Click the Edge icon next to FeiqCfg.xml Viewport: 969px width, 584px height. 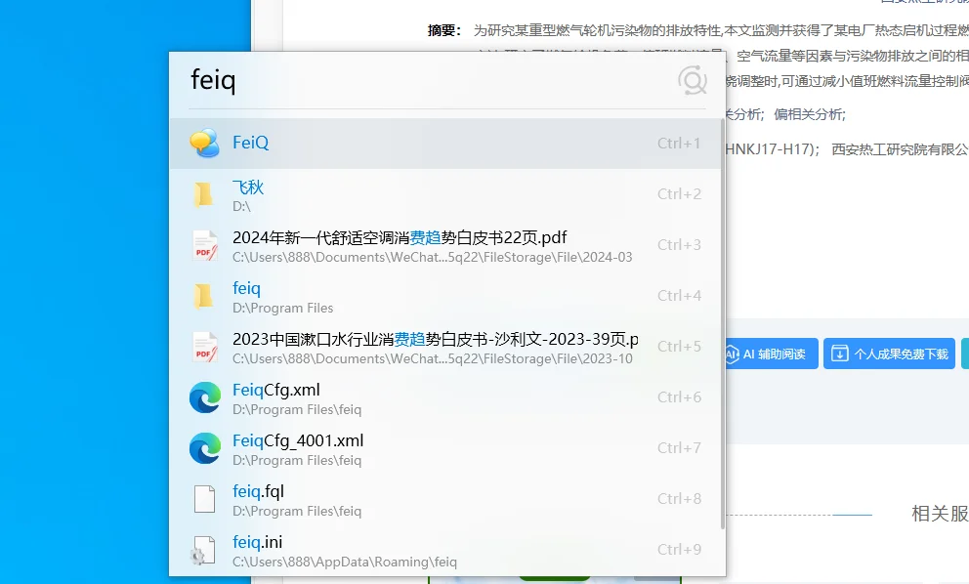click(x=204, y=397)
